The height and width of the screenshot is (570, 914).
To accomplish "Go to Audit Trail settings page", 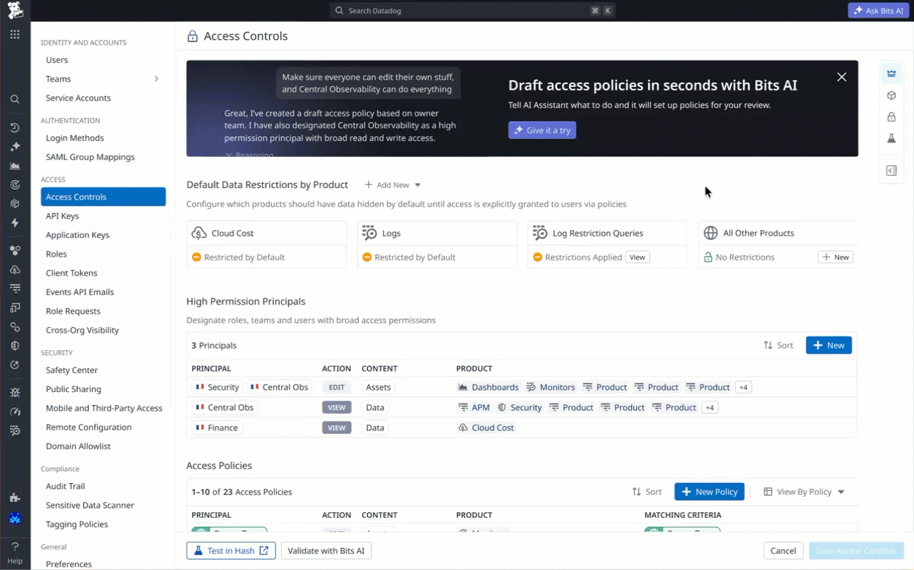I will [65, 486].
